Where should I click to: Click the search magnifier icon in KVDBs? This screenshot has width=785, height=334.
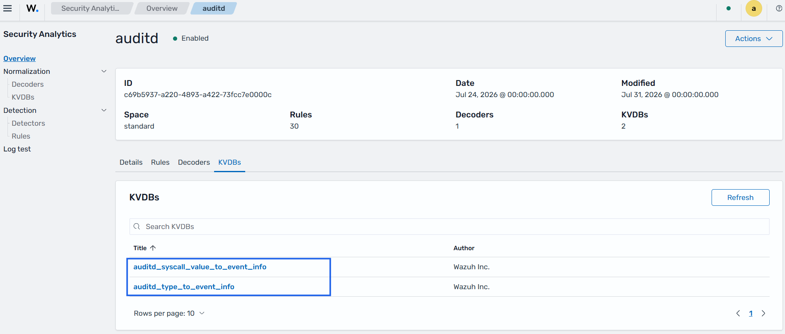[x=137, y=227]
